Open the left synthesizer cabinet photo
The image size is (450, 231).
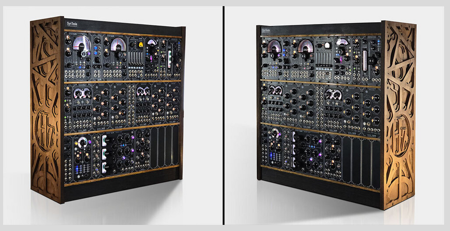(x=113, y=115)
